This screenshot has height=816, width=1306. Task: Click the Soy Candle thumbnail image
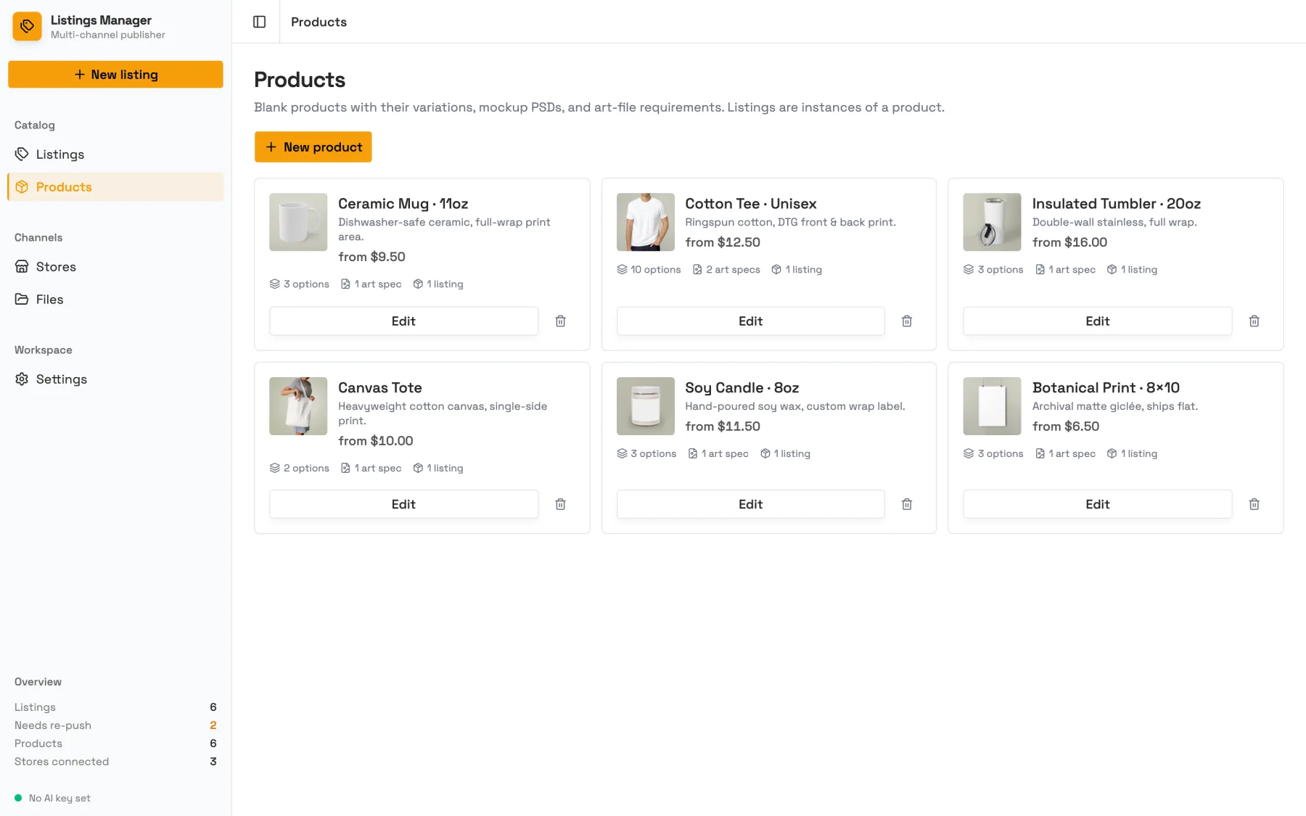click(645, 406)
